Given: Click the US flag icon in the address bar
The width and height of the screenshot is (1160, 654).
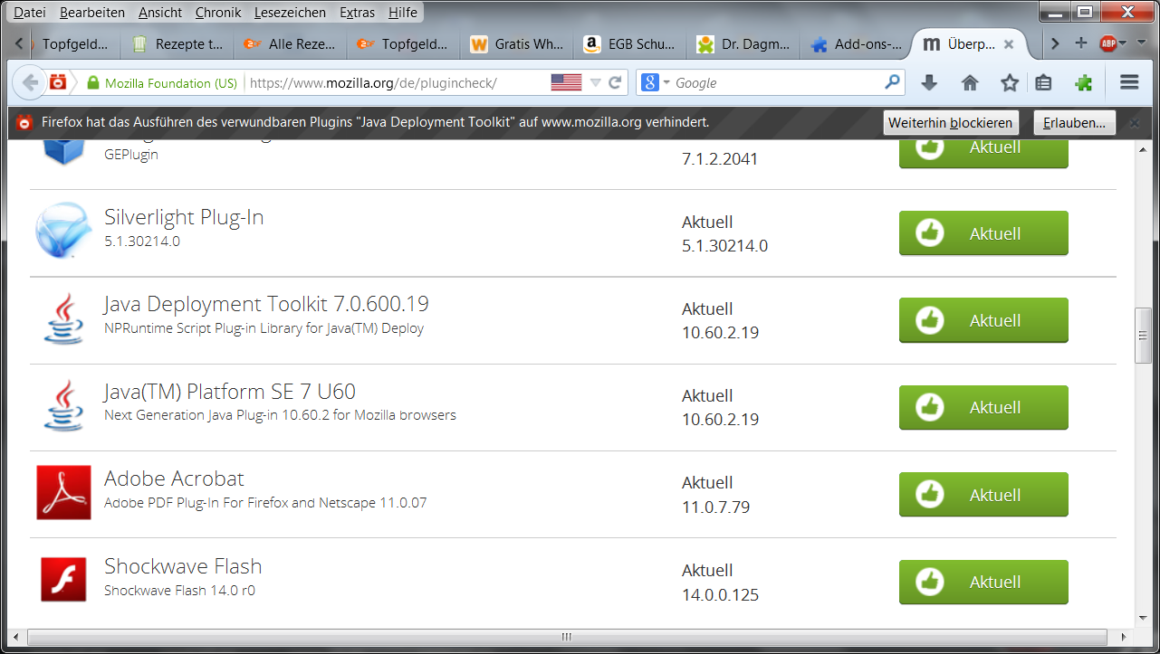Looking at the screenshot, I should click(x=566, y=82).
